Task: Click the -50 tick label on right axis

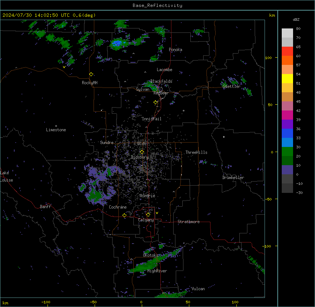Action: click(268, 199)
